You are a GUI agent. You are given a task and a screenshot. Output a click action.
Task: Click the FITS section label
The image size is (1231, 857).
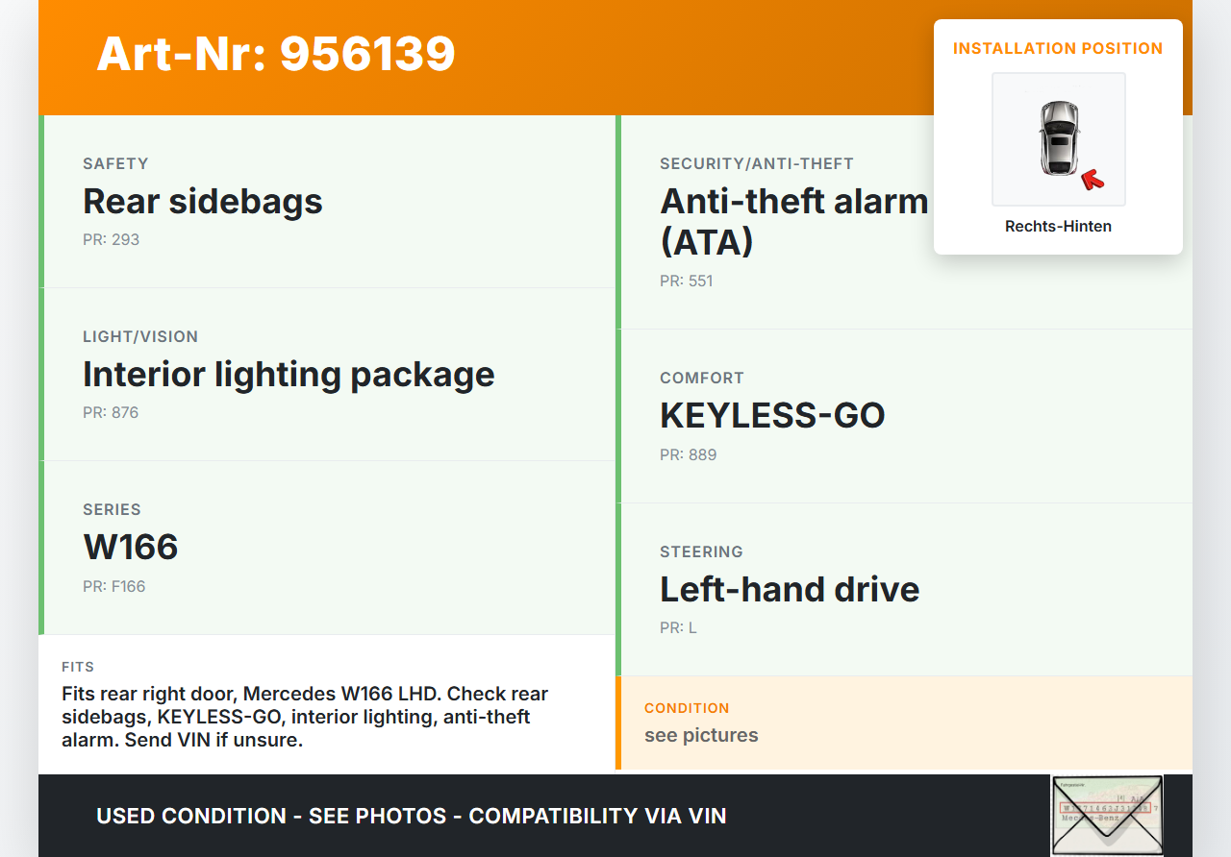[x=78, y=667]
